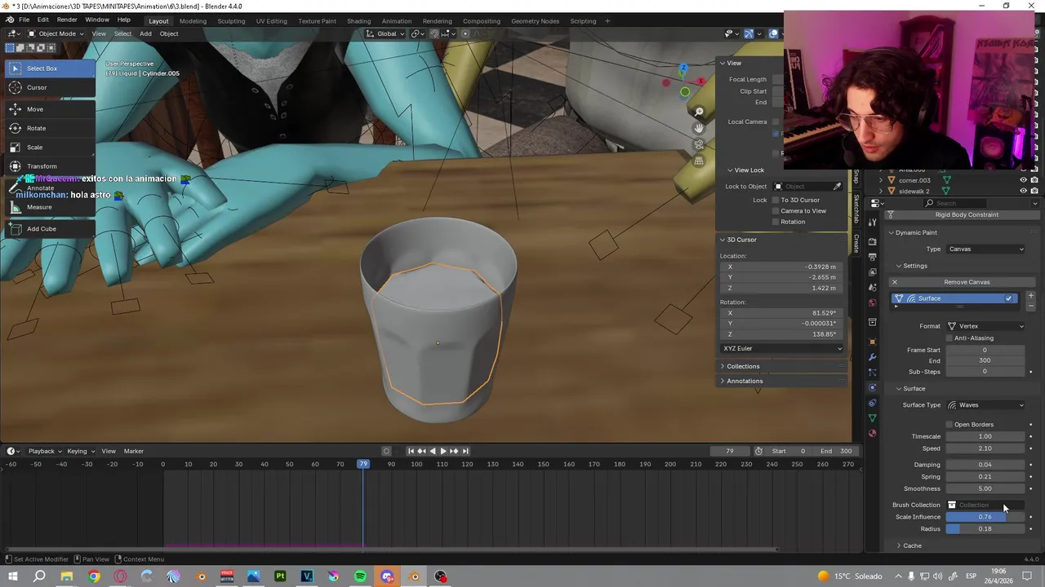Image resolution: width=1045 pixels, height=587 pixels.
Task: Switch to the Shading workspace tab
Action: click(x=358, y=21)
